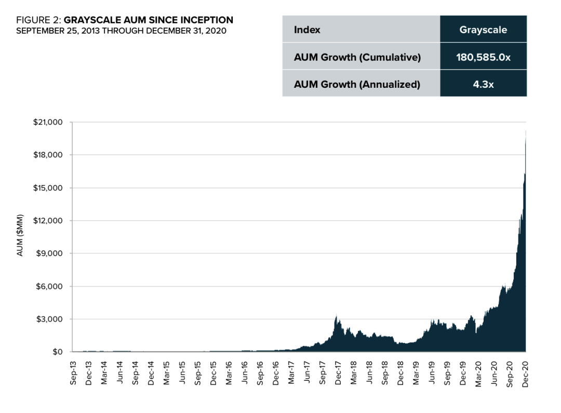Viewport: 561px width, 413px height.
Task: Click the 180,585.0x cumulative value cell
Action: [484, 56]
